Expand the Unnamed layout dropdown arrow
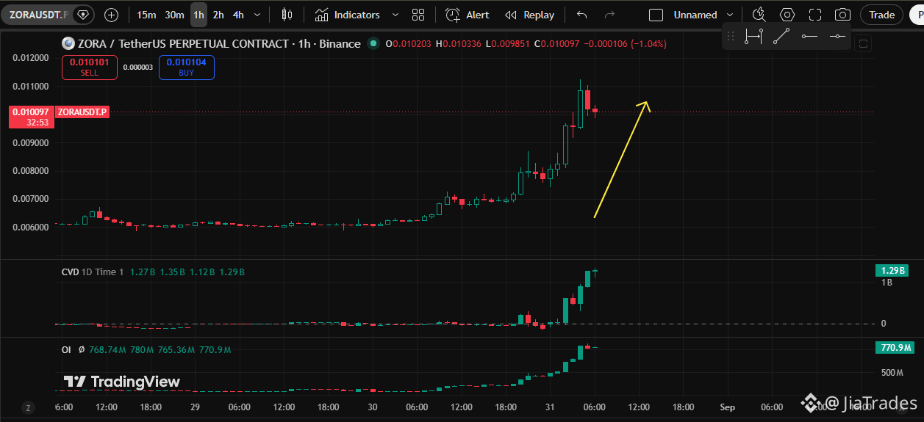Screen dimensions: 924x422 tap(729, 15)
